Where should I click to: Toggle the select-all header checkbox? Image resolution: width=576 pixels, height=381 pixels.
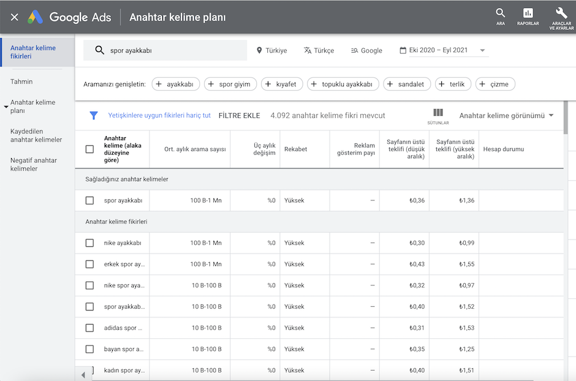click(x=89, y=149)
